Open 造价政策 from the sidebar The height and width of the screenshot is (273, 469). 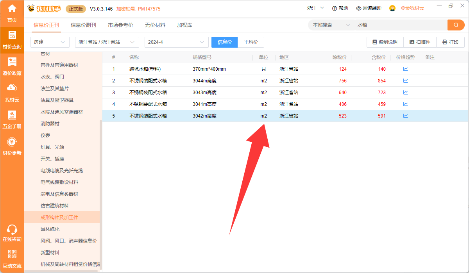pyautogui.click(x=12, y=66)
